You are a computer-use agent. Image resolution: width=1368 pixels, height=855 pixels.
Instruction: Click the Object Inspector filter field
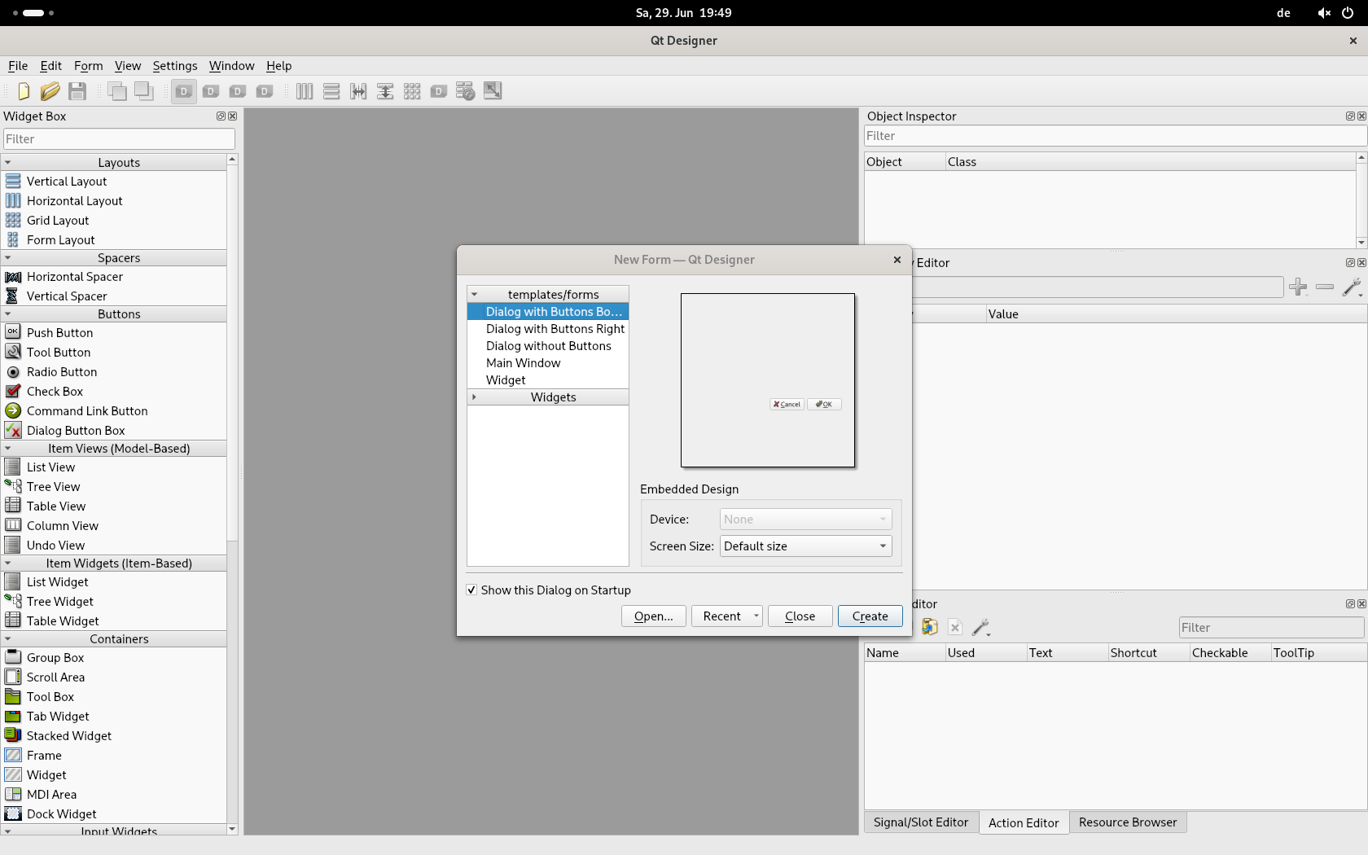pyautogui.click(x=1115, y=136)
